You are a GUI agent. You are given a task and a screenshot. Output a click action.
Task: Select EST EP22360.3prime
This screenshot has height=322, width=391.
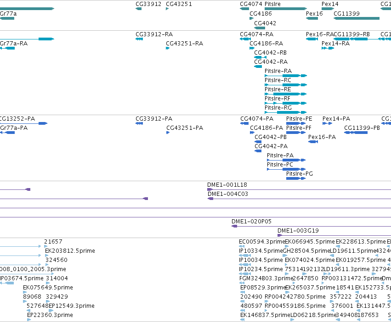click(50, 315)
